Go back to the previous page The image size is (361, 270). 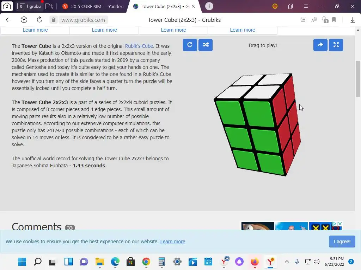8,20
